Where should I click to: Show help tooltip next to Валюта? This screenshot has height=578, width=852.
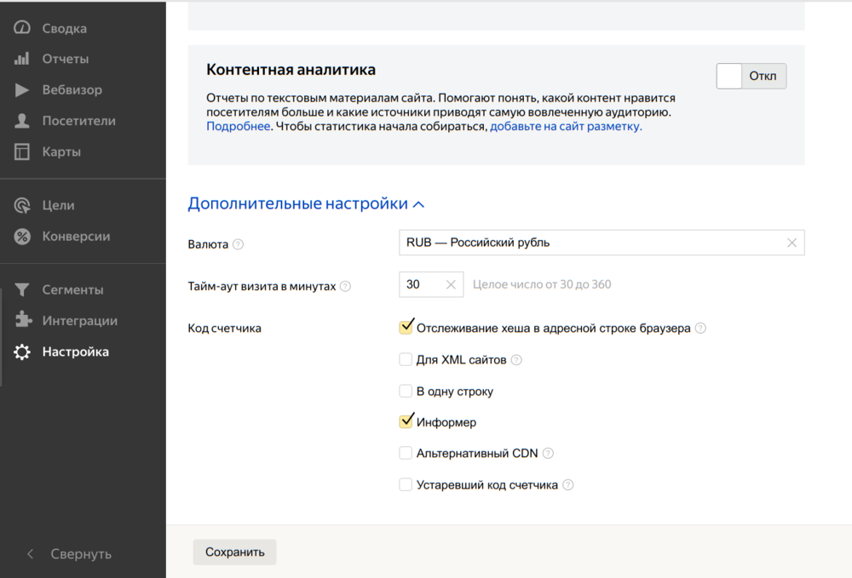tap(239, 244)
